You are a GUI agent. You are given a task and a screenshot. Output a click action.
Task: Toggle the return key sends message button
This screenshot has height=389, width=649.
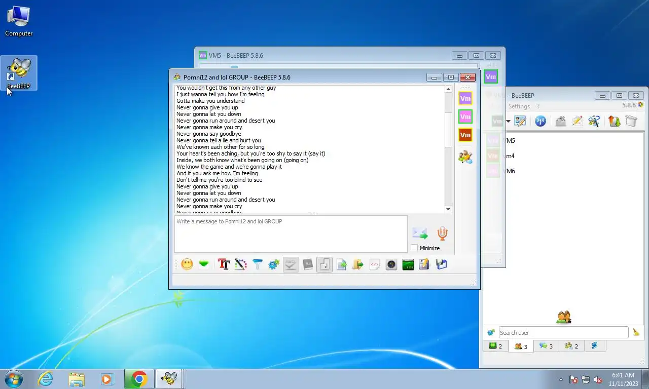tap(324, 264)
